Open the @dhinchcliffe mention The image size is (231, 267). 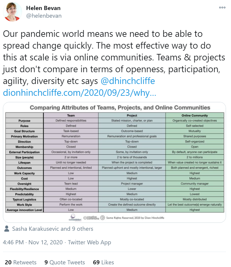(128, 81)
